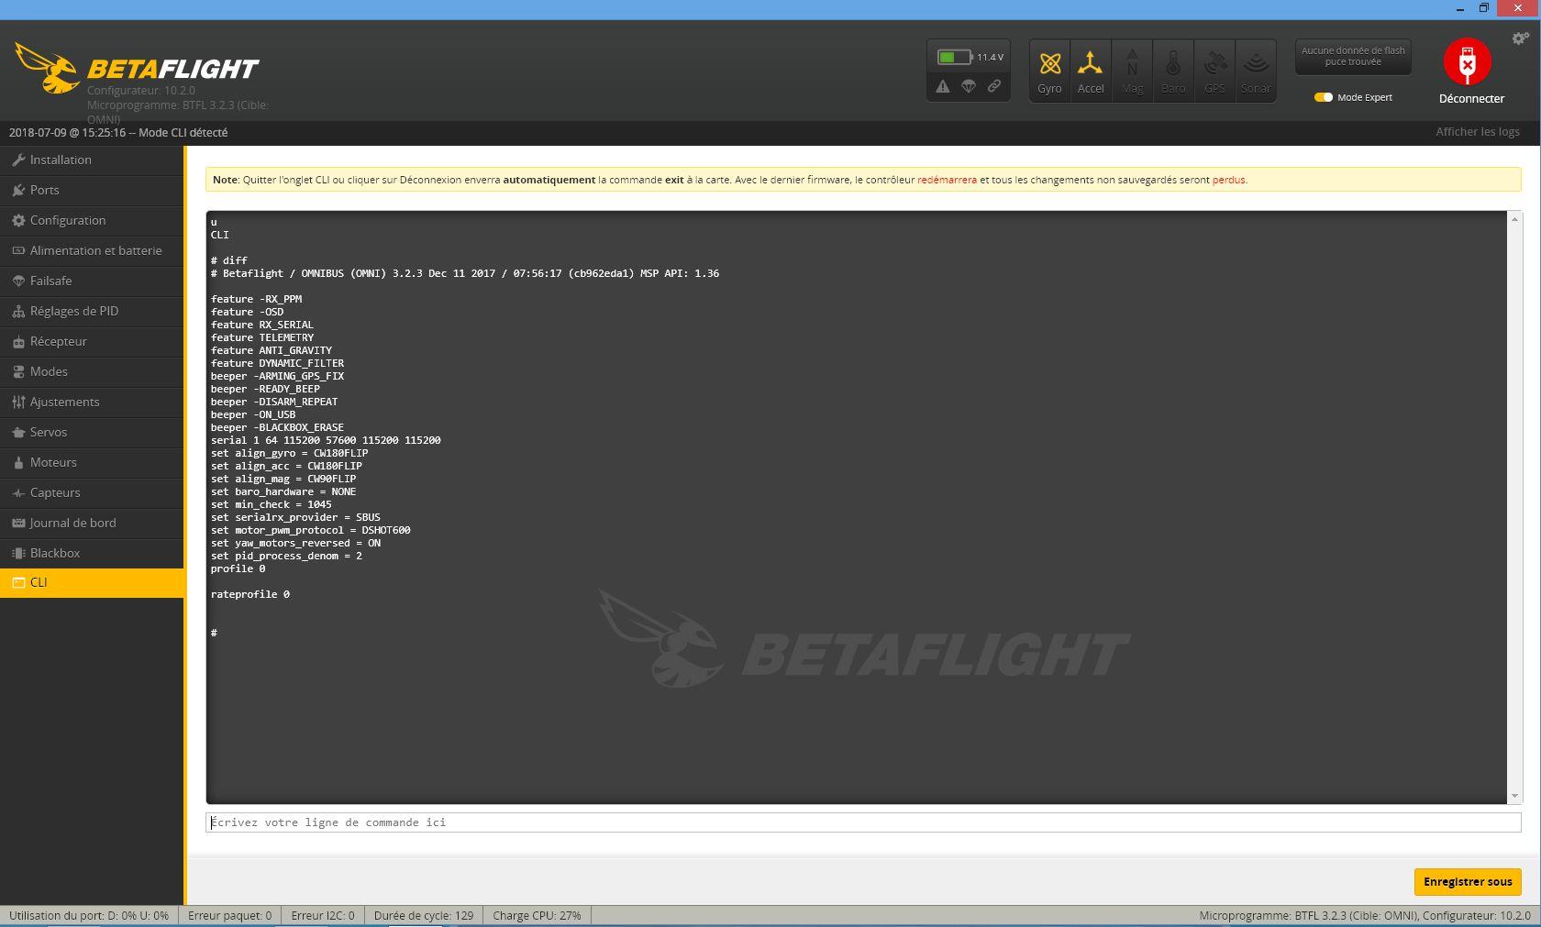Go to the Ports tab
Image resolution: width=1541 pixels, height=927 pixels.
pos(44,190)
